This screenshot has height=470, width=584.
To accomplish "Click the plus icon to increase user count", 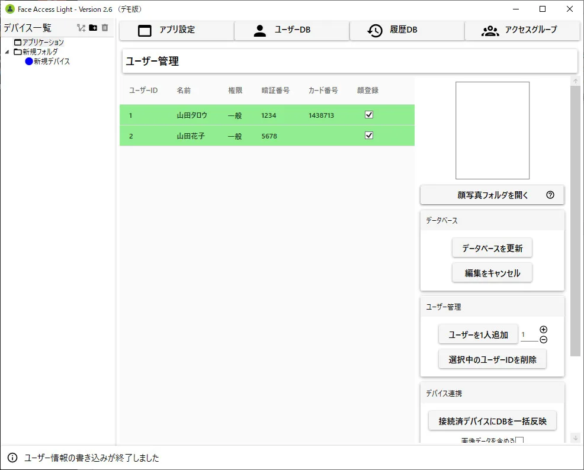I will click(543, 330).
